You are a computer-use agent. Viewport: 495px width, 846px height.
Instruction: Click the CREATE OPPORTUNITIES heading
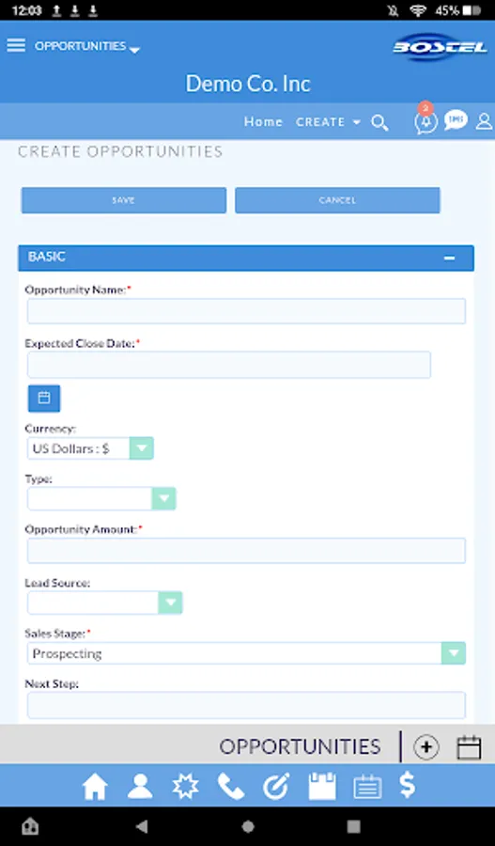(120, 151)
